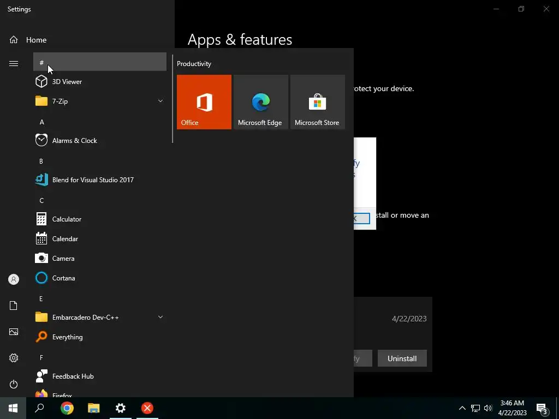559x419 pixels.
Task: Open the Microsoft Edge tile
Action: click(x=260, y=102)
